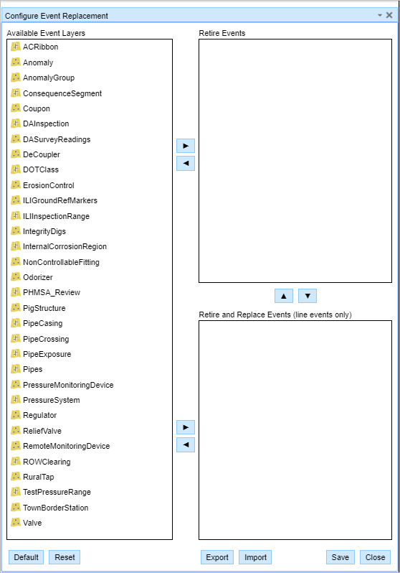Click the PressureSystem layer icon
Viewport: 400px width, 573px height.
[x=15, y=400]
